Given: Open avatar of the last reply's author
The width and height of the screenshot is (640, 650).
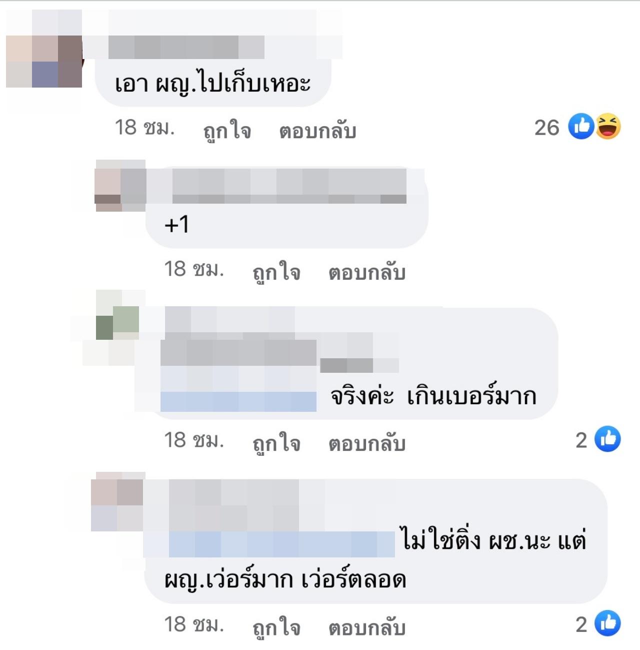Looking at the screenshot, I should coord(118,501).
